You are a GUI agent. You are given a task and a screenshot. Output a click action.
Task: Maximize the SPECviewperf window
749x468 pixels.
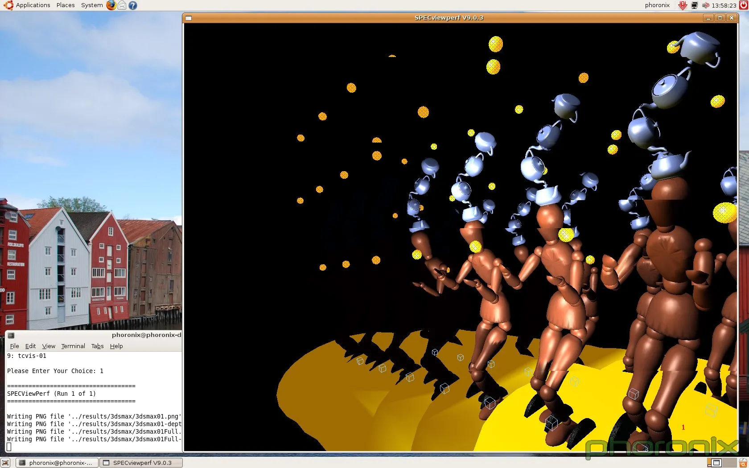pyautogui.click(x=720, y=18)
